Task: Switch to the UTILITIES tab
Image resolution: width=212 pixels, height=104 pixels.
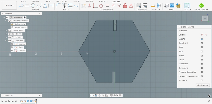Action: [x=103, y=1]
